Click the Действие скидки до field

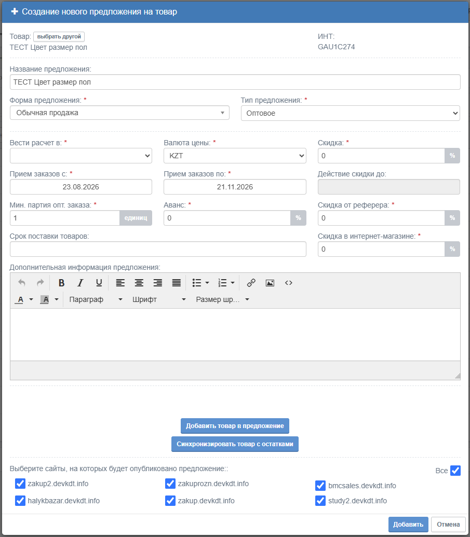[389, 187]
